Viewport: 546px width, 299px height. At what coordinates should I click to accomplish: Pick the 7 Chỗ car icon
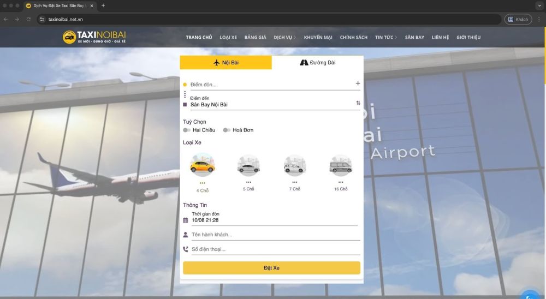pyautogui.click(x=295, y=166)
